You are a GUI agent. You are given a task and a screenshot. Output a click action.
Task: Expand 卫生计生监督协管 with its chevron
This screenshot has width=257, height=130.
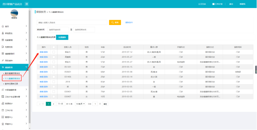[26, 96]
